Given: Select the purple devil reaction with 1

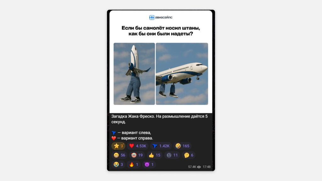Looking at the screenshot, I should point(149,164).
